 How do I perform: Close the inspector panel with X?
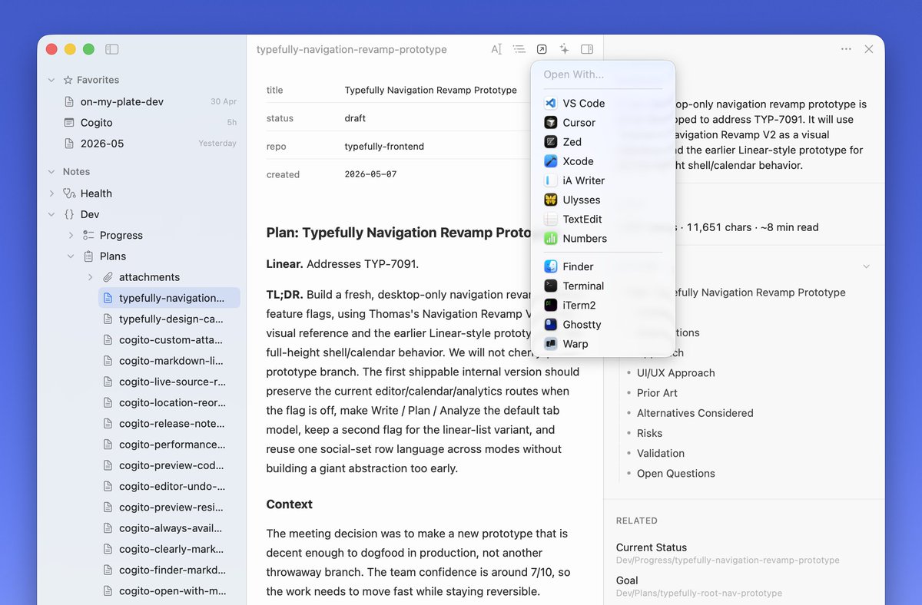[x=869, y=49]
